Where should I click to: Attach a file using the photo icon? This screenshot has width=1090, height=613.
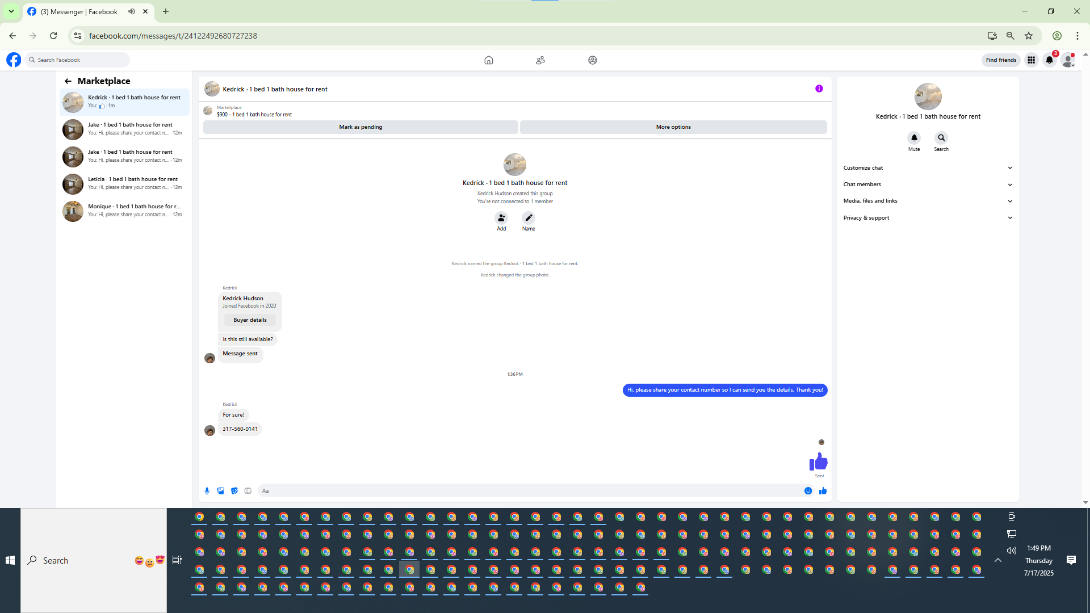click(221, 491)
